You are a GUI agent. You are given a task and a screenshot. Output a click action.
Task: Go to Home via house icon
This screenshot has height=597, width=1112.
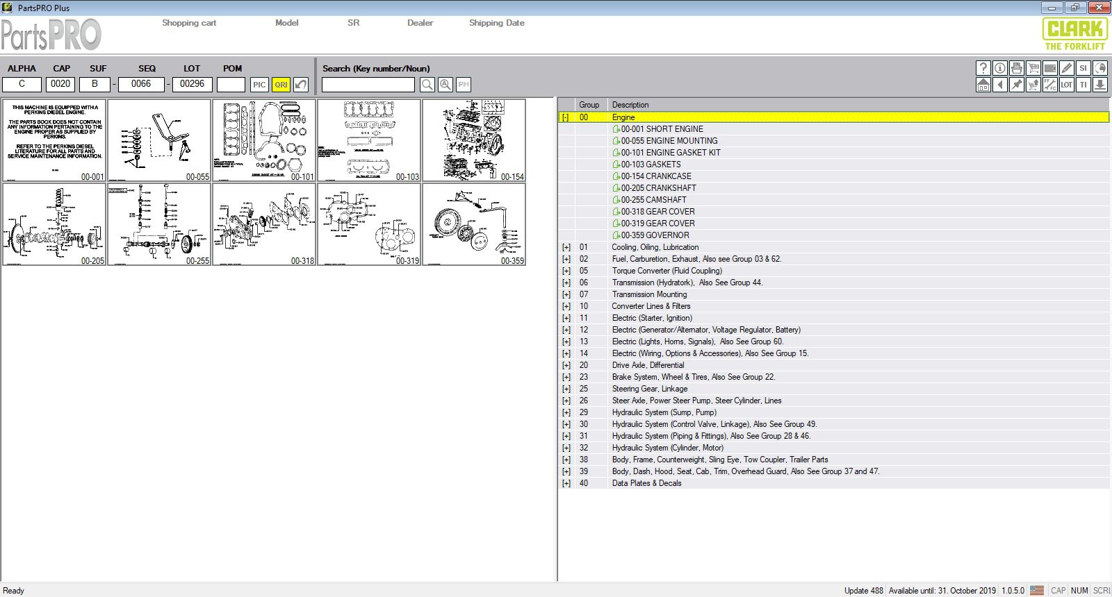coord(983,85)
